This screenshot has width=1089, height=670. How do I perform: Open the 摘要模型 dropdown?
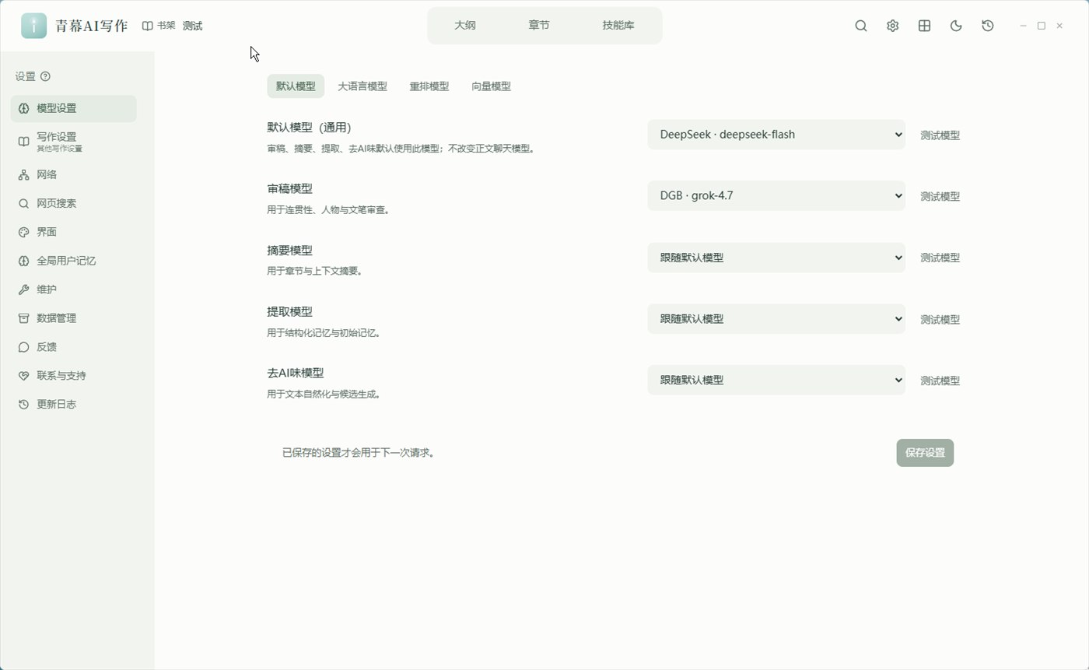(776, 258)
